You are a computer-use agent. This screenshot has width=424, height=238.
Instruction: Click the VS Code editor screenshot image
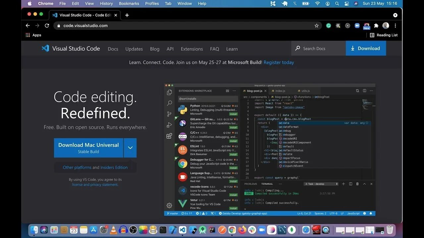click(x=270, y=150)
